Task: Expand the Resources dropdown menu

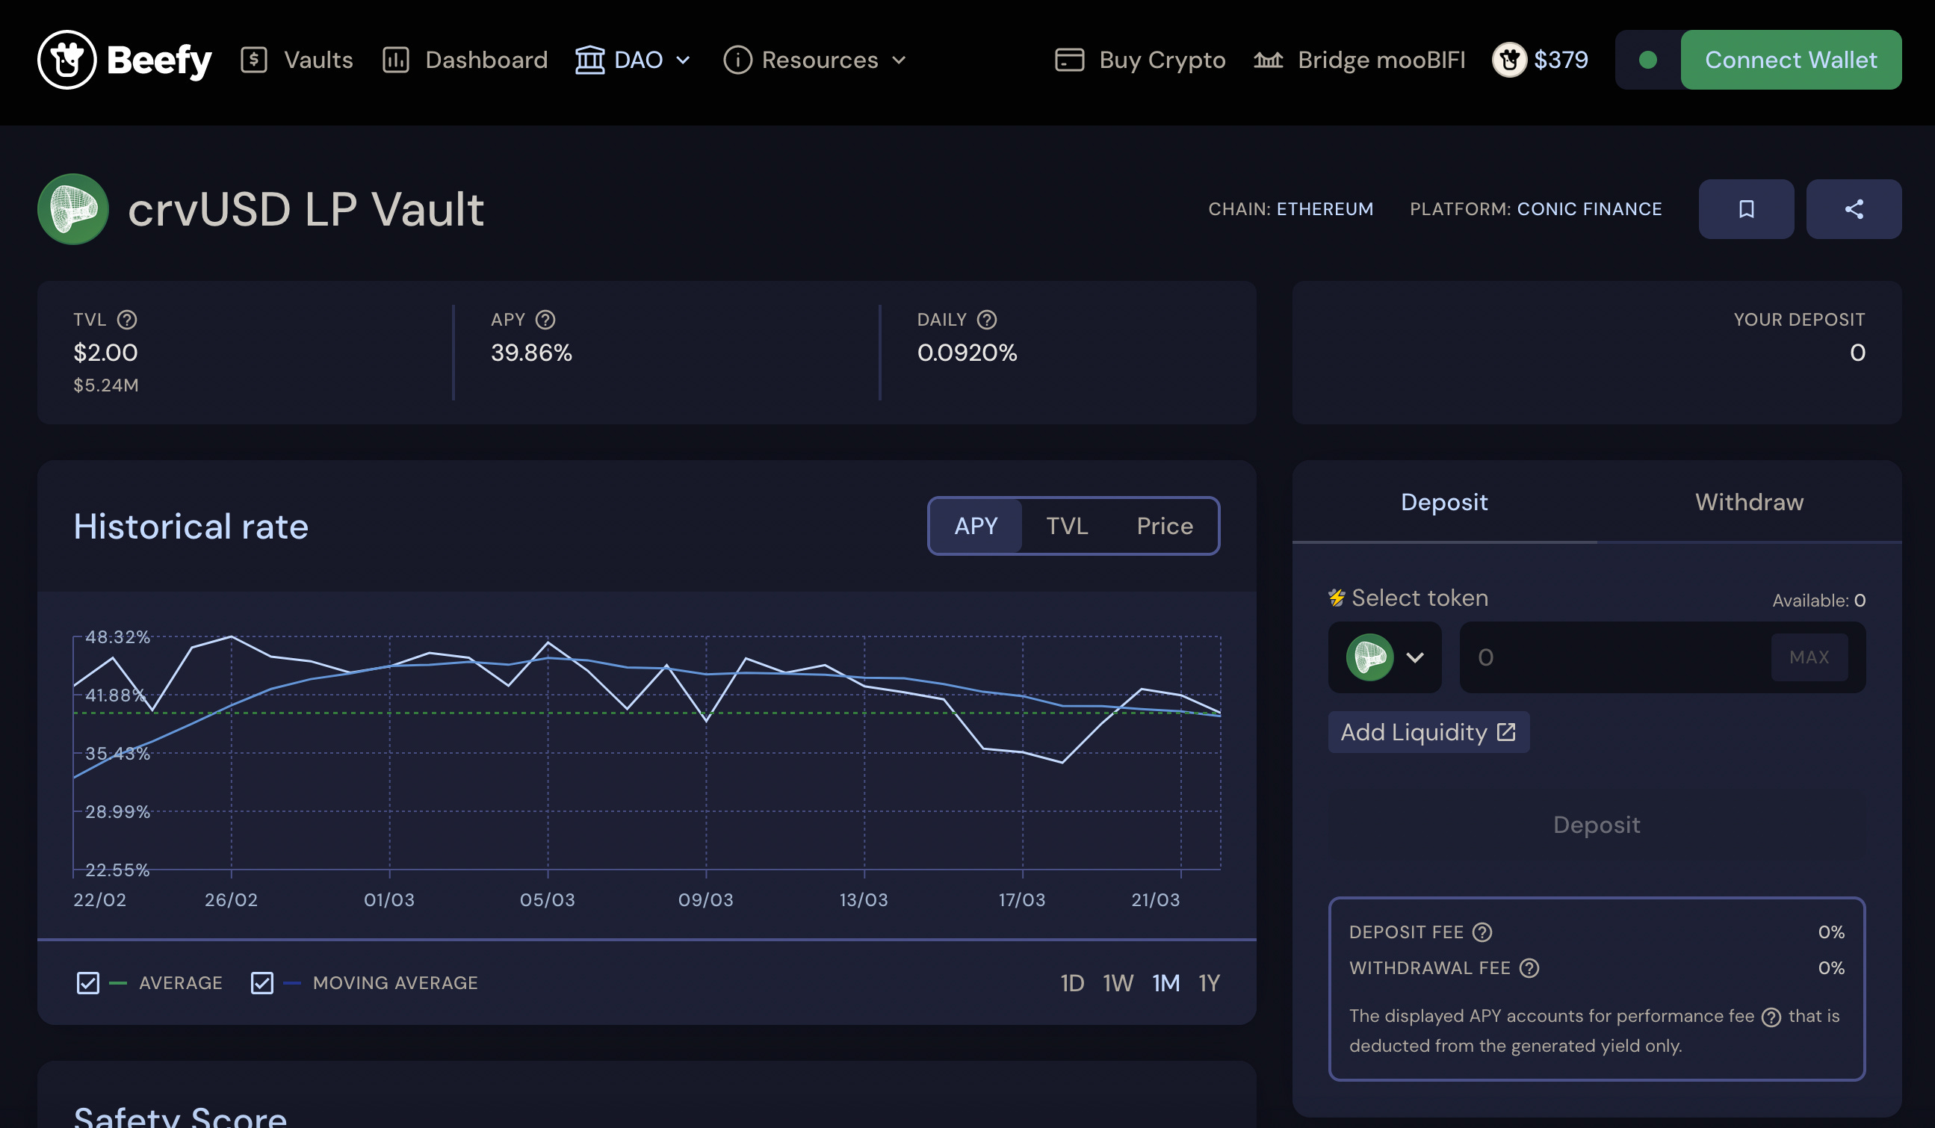Action: click(816, 60)
